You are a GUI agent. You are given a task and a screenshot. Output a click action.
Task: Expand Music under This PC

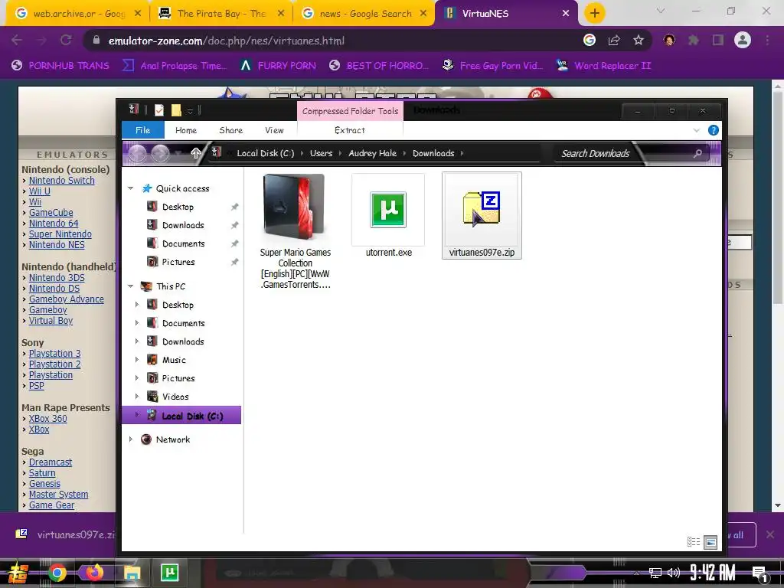pos(137,360)
